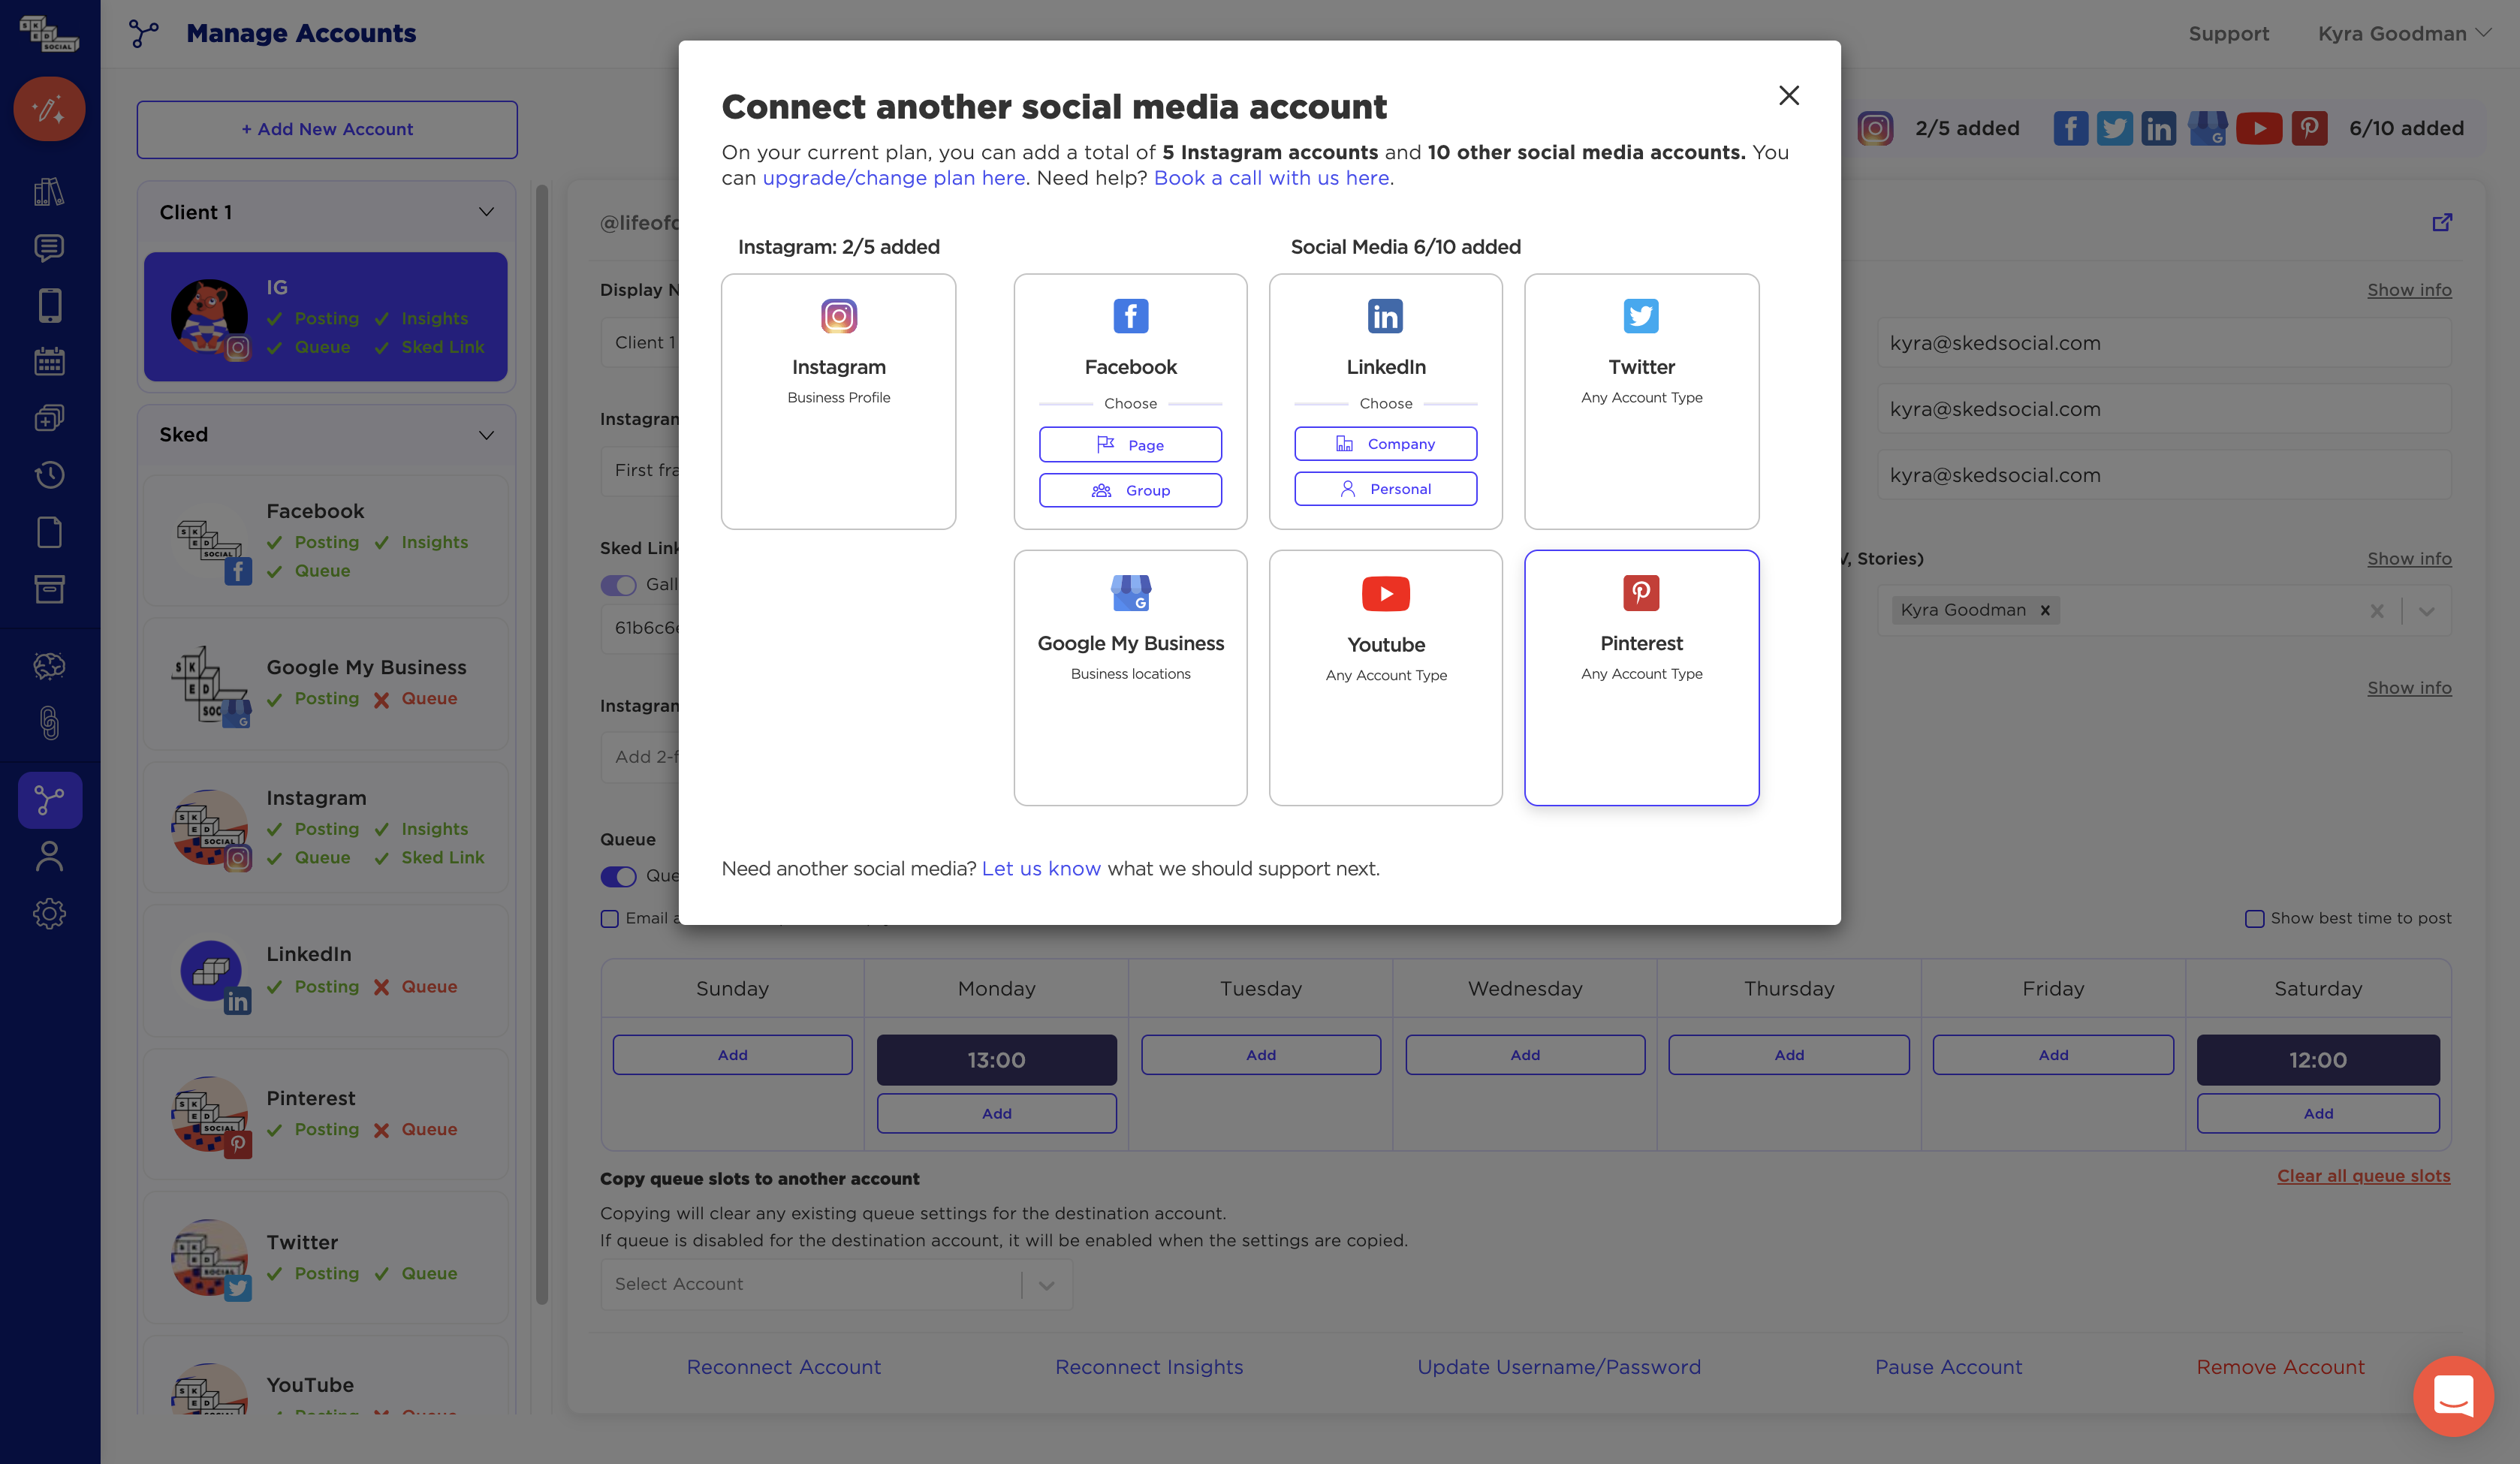Open the live chat bubble
The width and height of the screenshot is (2520, 1464).
tap(2453, 1396)
